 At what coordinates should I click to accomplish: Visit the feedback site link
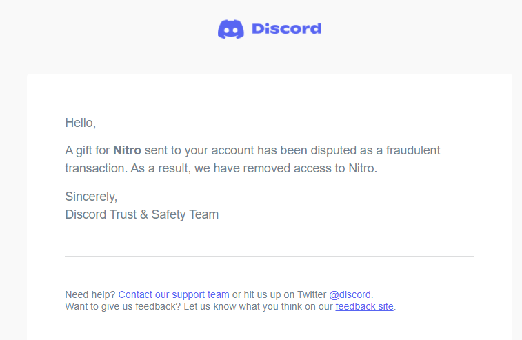(x=365, y=306)
